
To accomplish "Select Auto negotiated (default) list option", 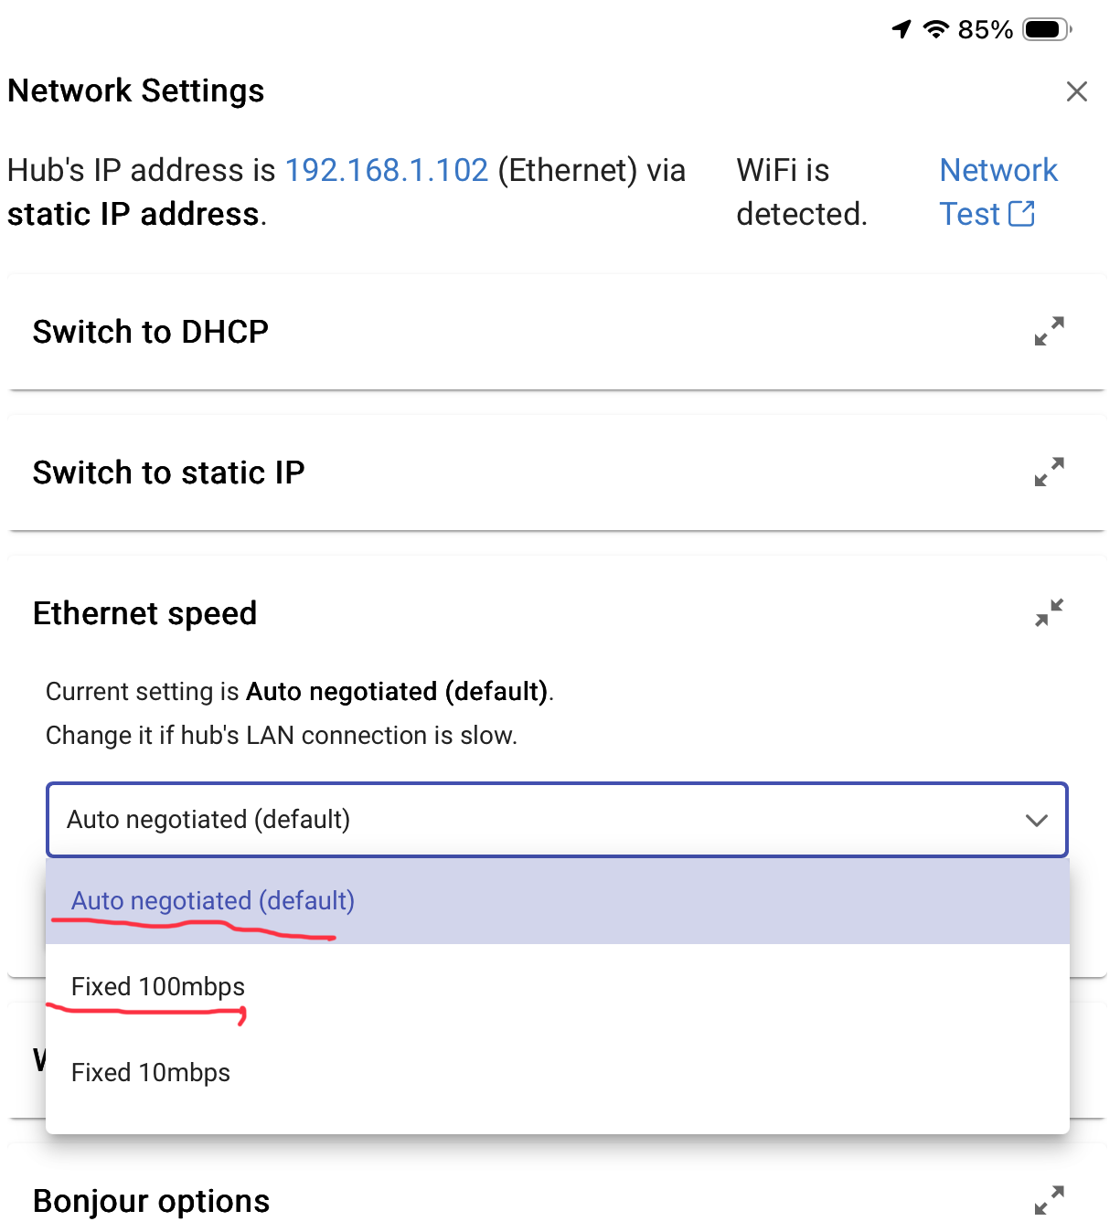I will (x=213, y=901).
